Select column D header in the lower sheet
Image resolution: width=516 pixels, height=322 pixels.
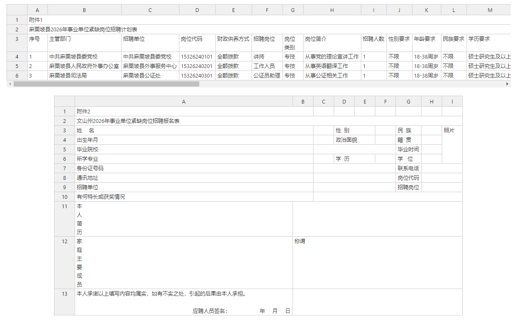click(344, 101)
